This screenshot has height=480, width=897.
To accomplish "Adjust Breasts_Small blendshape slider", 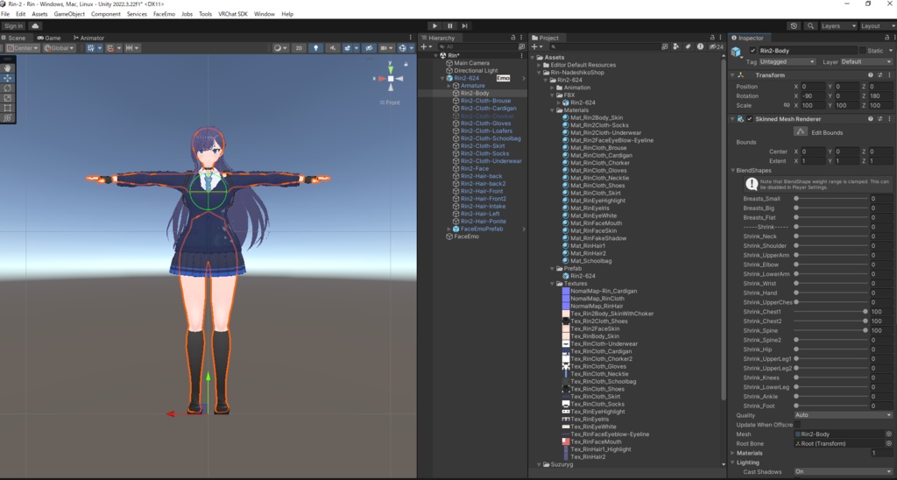I will click(x=830, y=199).
